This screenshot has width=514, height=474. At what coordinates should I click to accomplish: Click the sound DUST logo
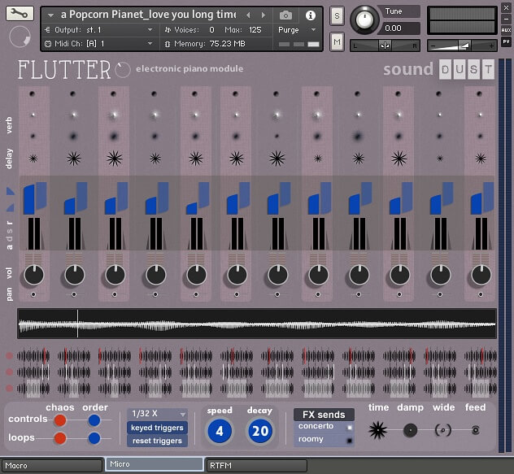tap(439, 69)
